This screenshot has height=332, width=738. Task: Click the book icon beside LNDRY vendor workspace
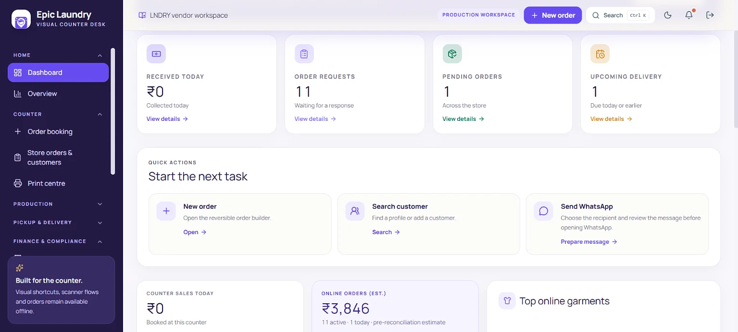(x=142, y=15)
